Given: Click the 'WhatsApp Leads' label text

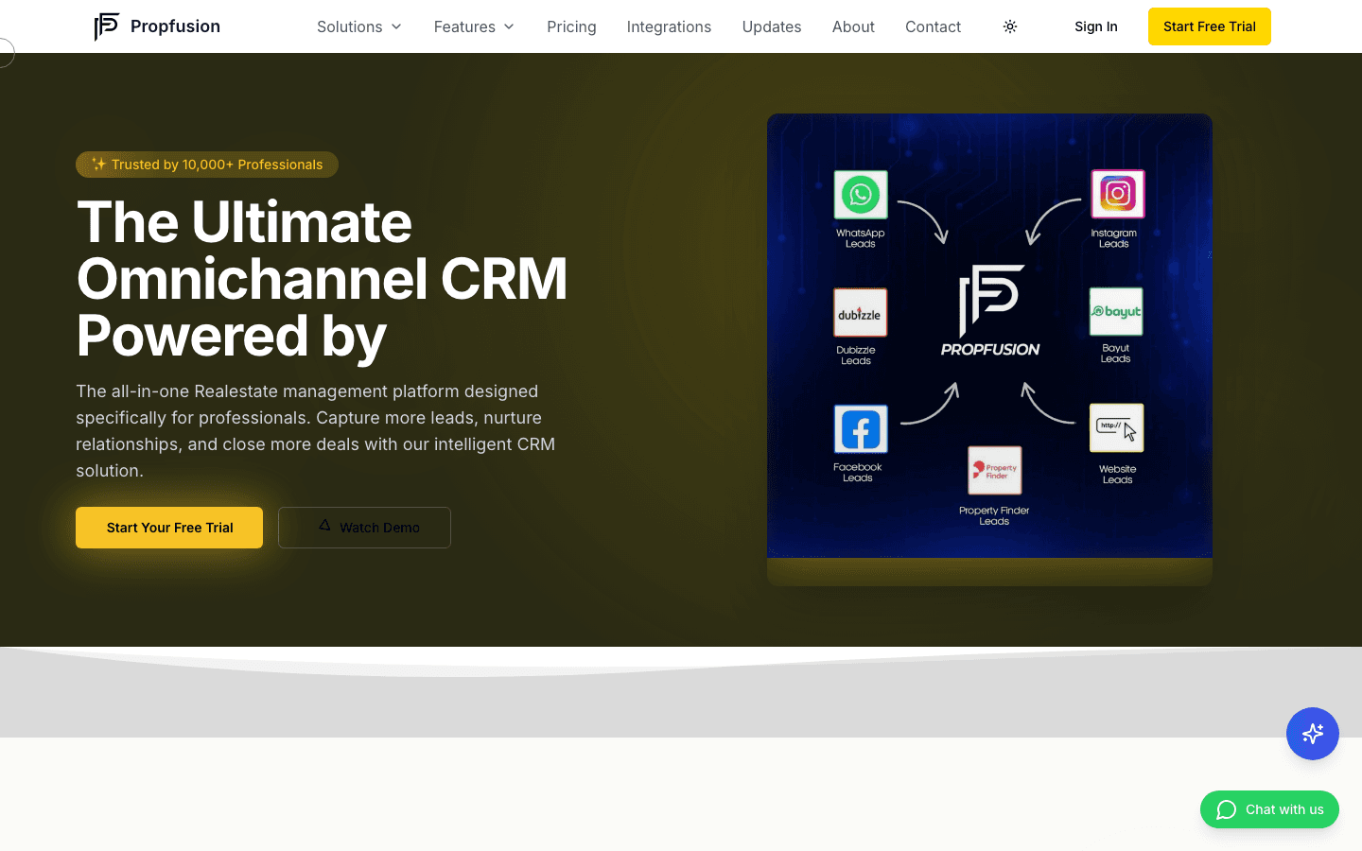Looking at the screenshot, I should pyautogui.click(x=861, y=238).
